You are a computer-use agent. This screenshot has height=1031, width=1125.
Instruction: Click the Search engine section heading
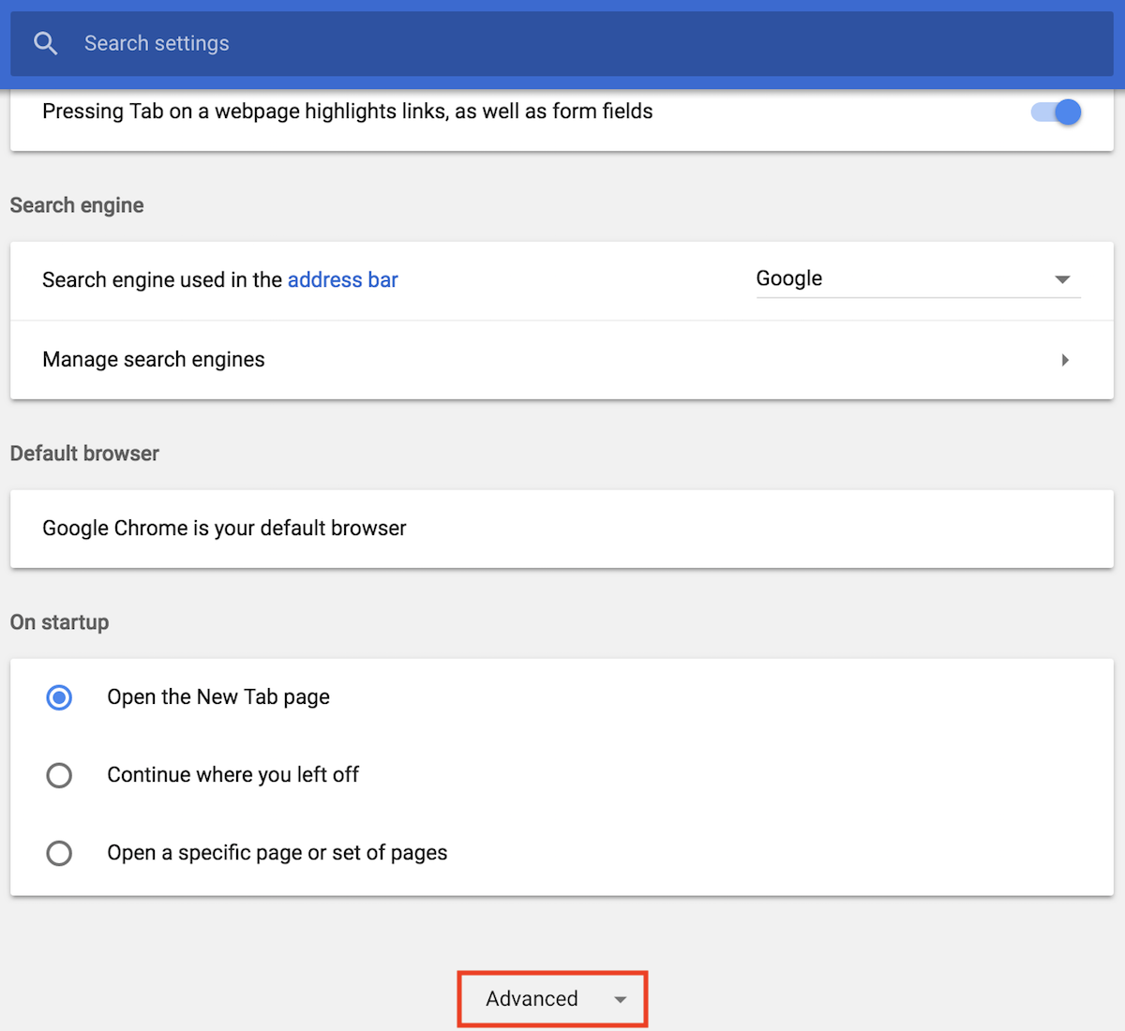(77, 205)
